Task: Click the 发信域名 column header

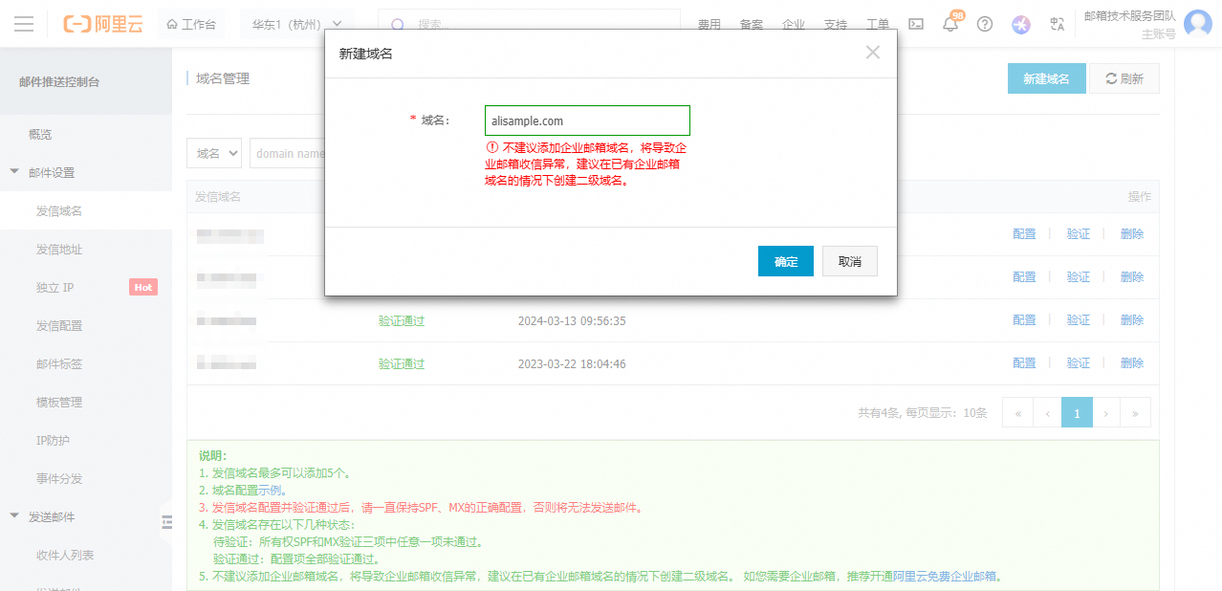Action: [x=218, y=197]
